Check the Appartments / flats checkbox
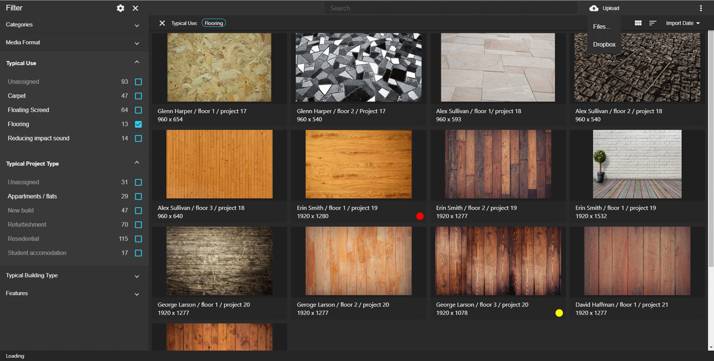714x361 pixels. [138, 196]
